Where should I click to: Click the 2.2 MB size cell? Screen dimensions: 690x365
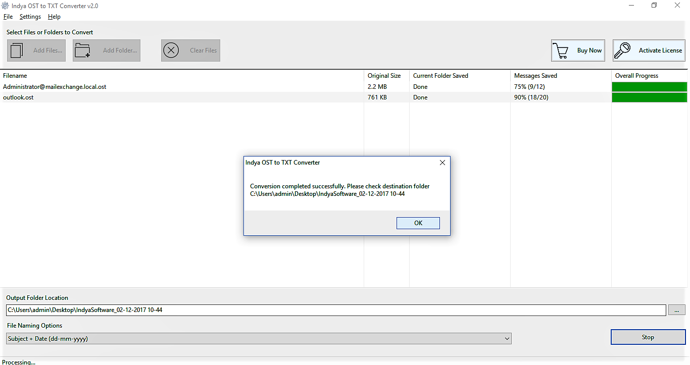[377, 87]
